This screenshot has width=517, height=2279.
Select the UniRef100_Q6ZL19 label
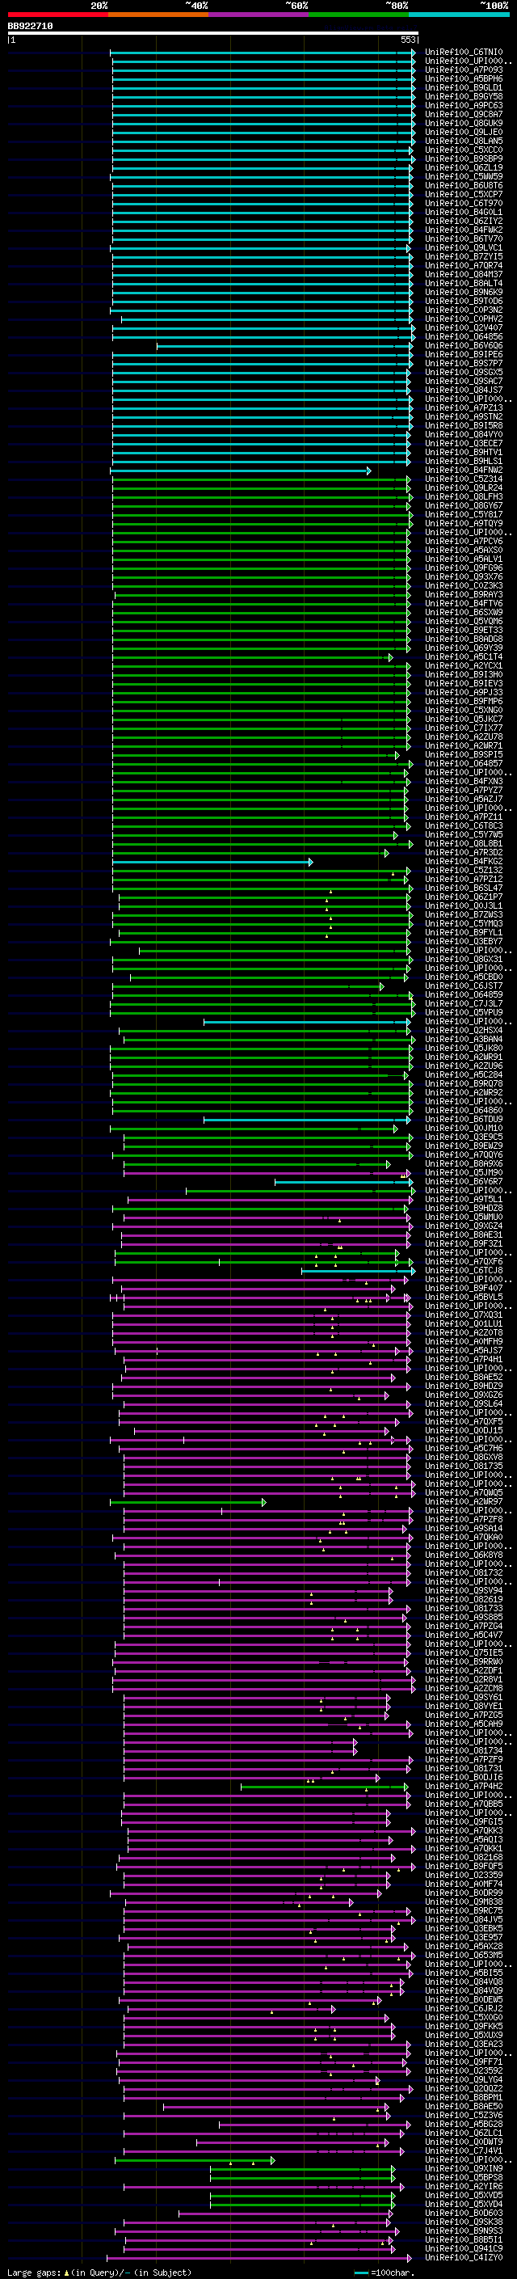click(464, 167)
